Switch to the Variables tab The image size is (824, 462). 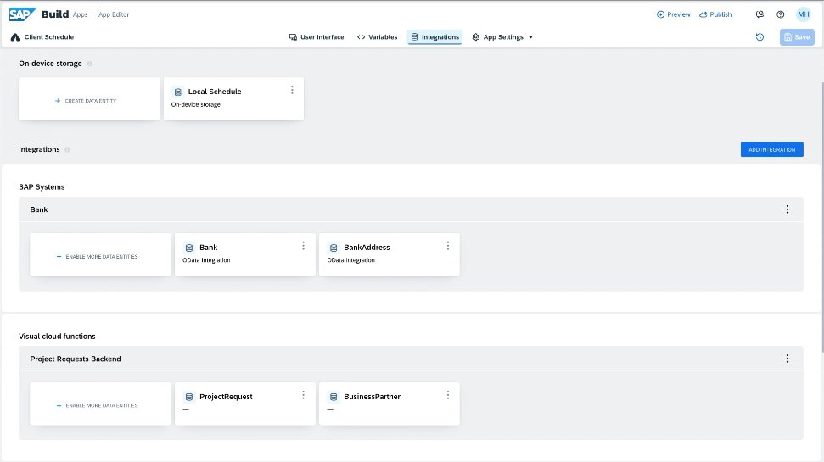coord(377,37)
